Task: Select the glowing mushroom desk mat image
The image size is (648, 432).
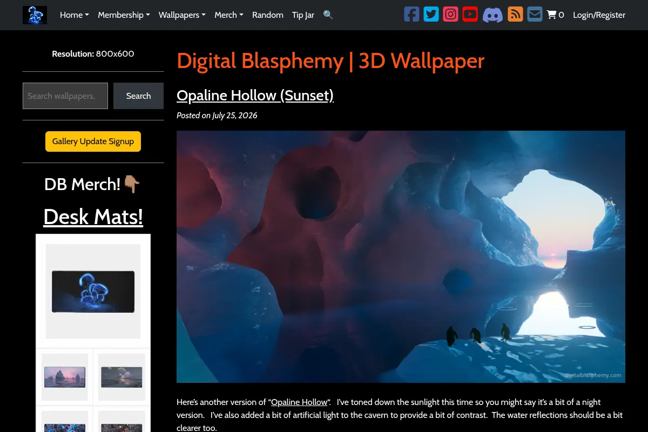Action: 93,292
